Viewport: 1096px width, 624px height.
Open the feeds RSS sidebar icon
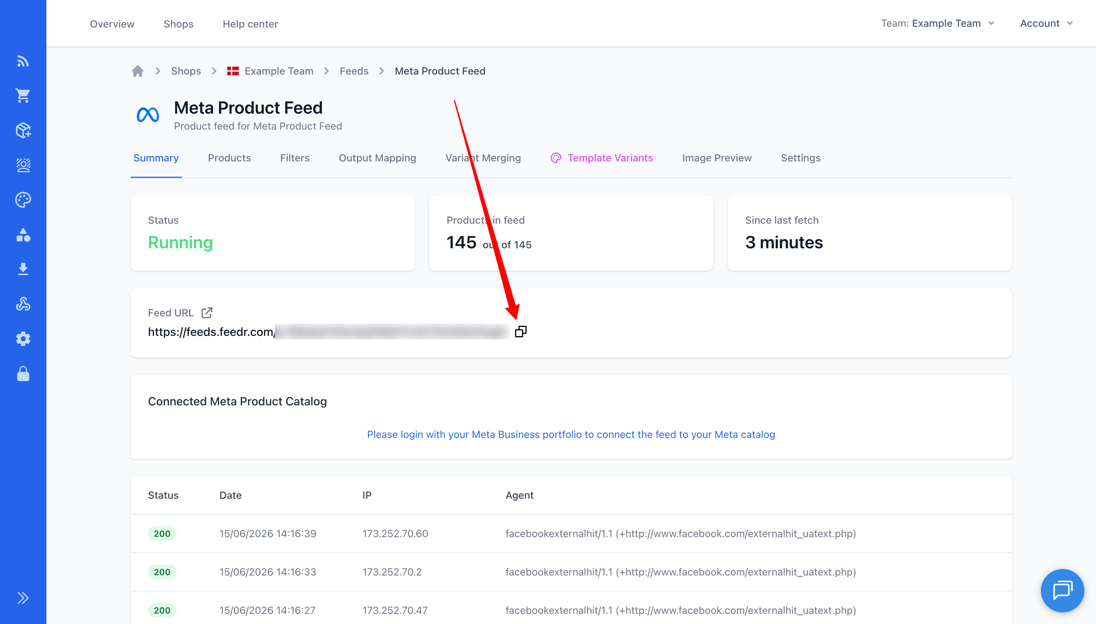pos(23,61)
